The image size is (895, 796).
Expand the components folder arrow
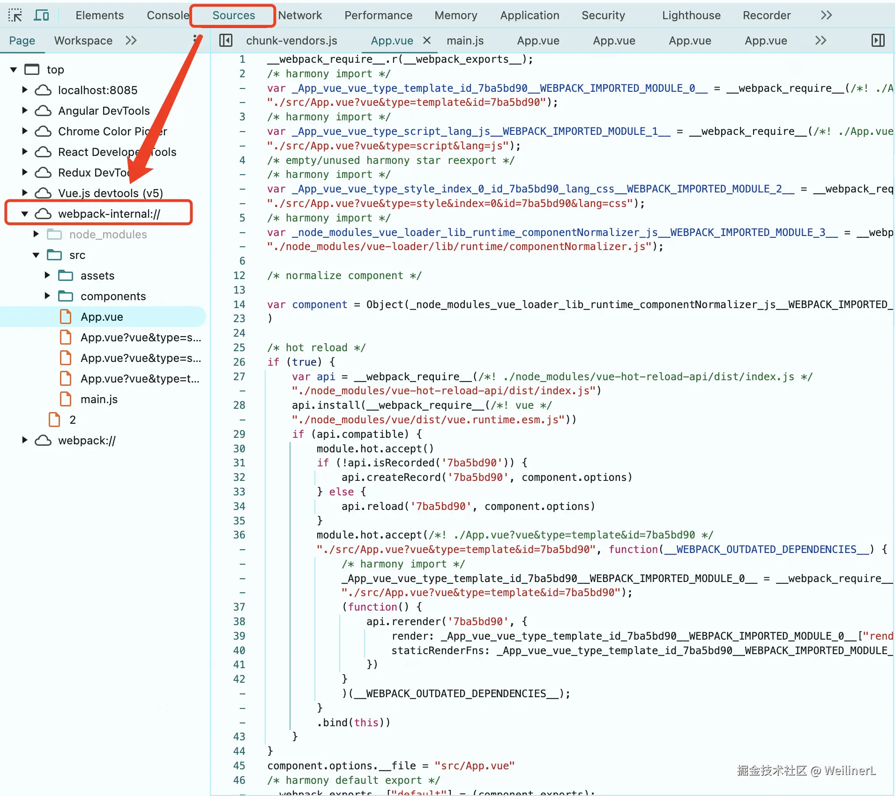click(x=47, y=296)
